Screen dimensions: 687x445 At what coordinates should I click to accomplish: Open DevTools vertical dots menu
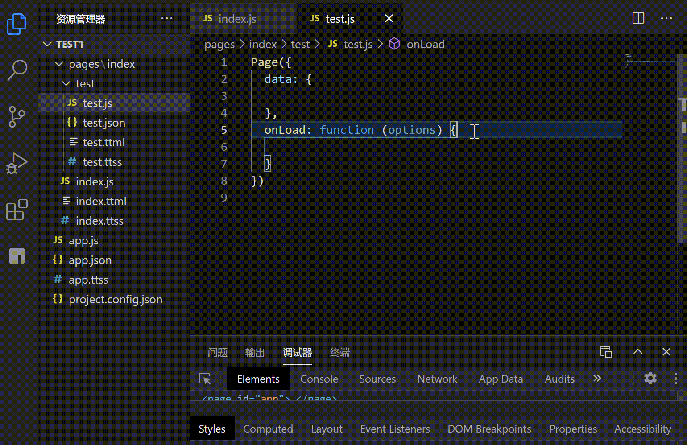click(676, 379)
